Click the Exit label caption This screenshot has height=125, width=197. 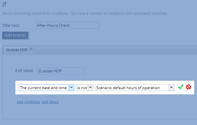click(x=24, y=71)
